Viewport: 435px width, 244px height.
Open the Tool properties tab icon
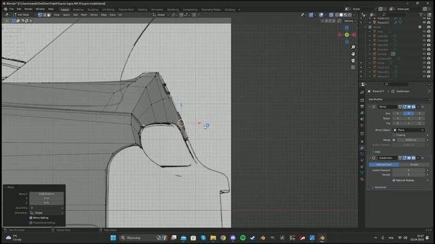[362, 92]
